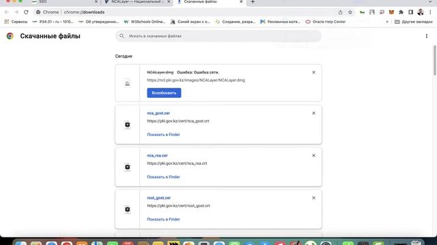437x245 pixels.
Task: Remove root_gost.cer from the list
Action: 313,198
